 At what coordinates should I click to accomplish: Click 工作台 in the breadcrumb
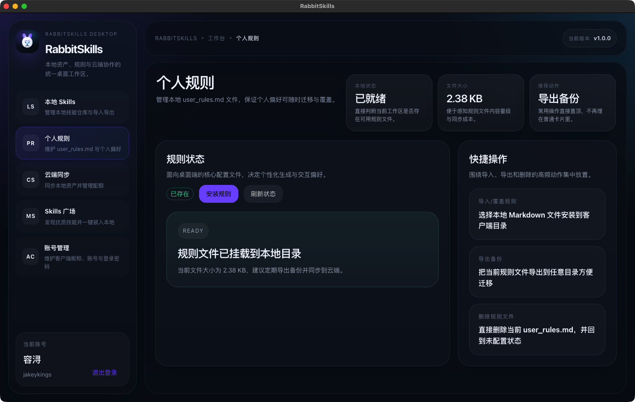(x=217, y=38)
